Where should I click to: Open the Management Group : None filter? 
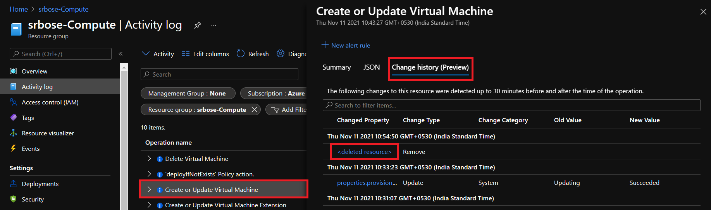pyautogui.click(x=188, y=93)
